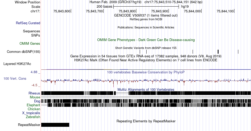Click the Short Genetic Variants from dbSNP title
This screenshot has height=131, width=251.
coord(146,48)
